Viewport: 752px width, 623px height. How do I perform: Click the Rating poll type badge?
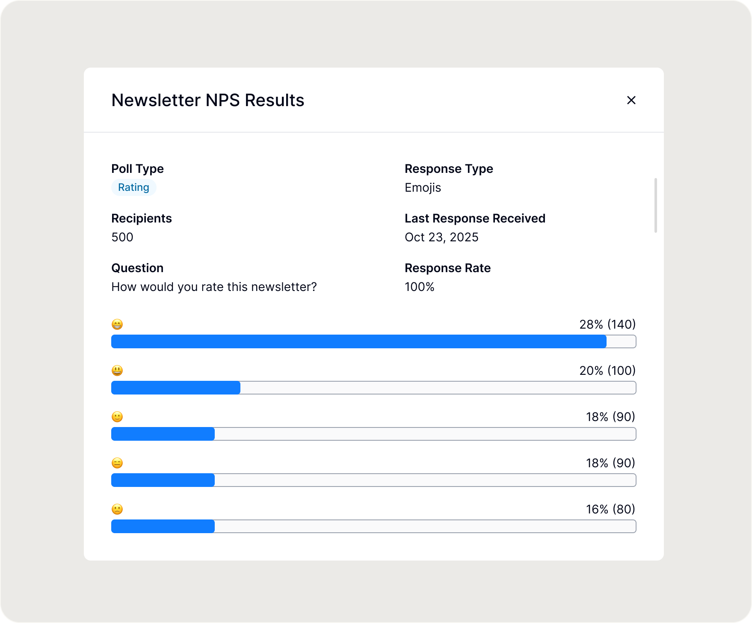click(x=133, y=187)
